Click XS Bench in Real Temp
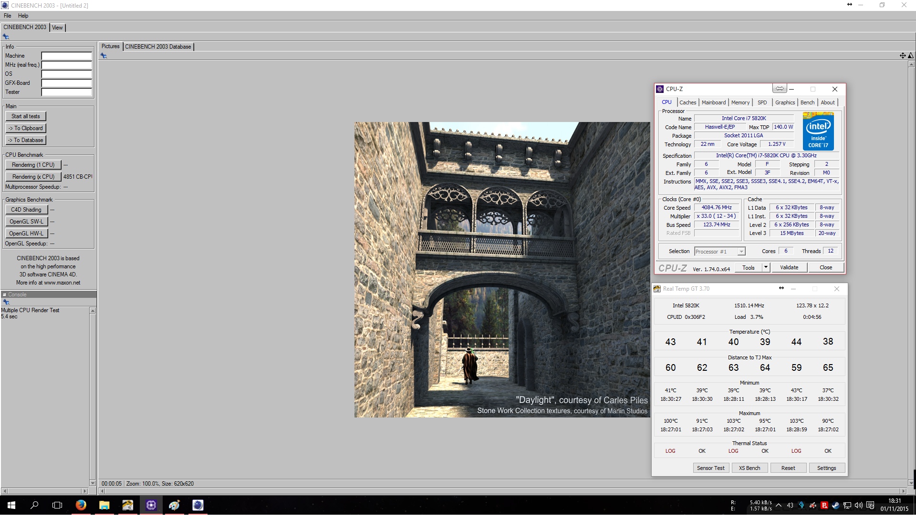The image size is (916, 529). 749,468
